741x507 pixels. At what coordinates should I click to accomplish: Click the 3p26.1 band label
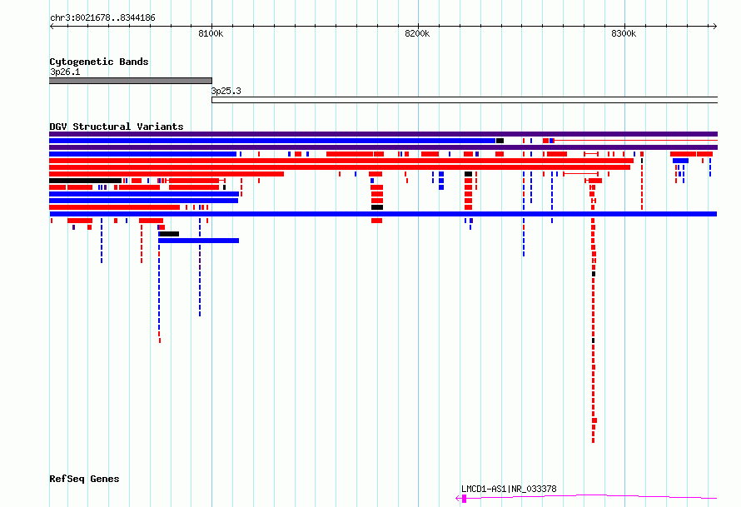(65, 72)
